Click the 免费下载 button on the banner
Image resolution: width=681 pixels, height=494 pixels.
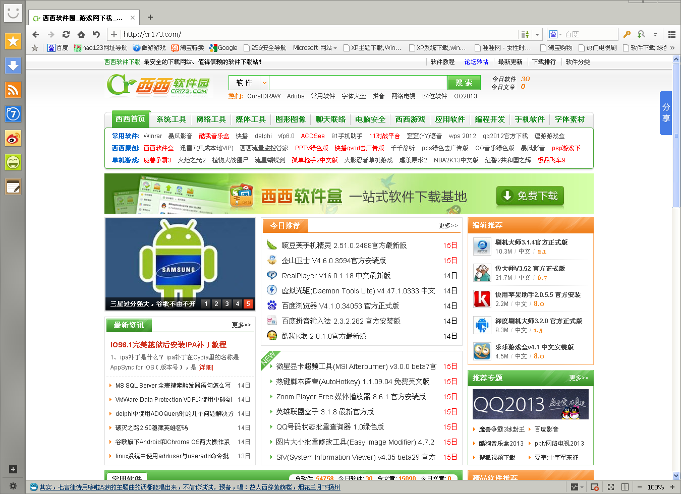click(530, 196)
